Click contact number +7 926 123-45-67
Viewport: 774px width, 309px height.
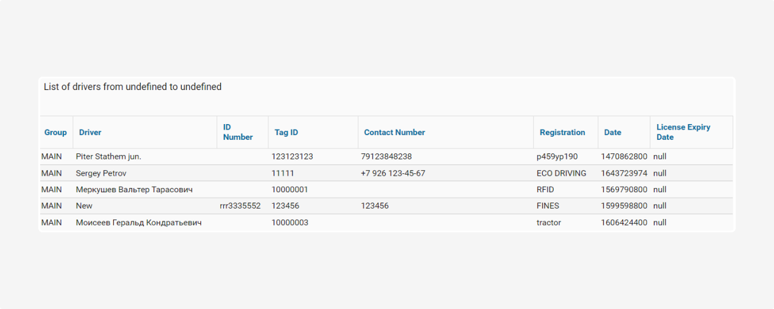coord(392,173)
